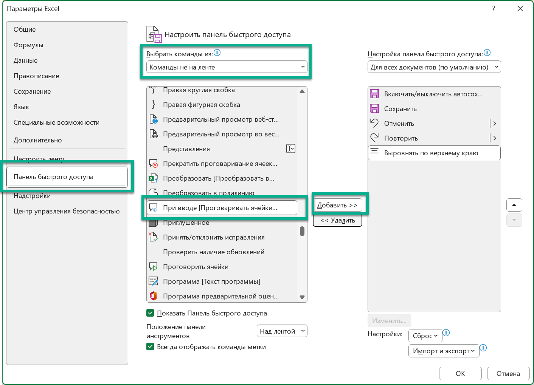Click the autosave toggle icon in right list
Screen dimensions: 534x385
coord(374,94)
